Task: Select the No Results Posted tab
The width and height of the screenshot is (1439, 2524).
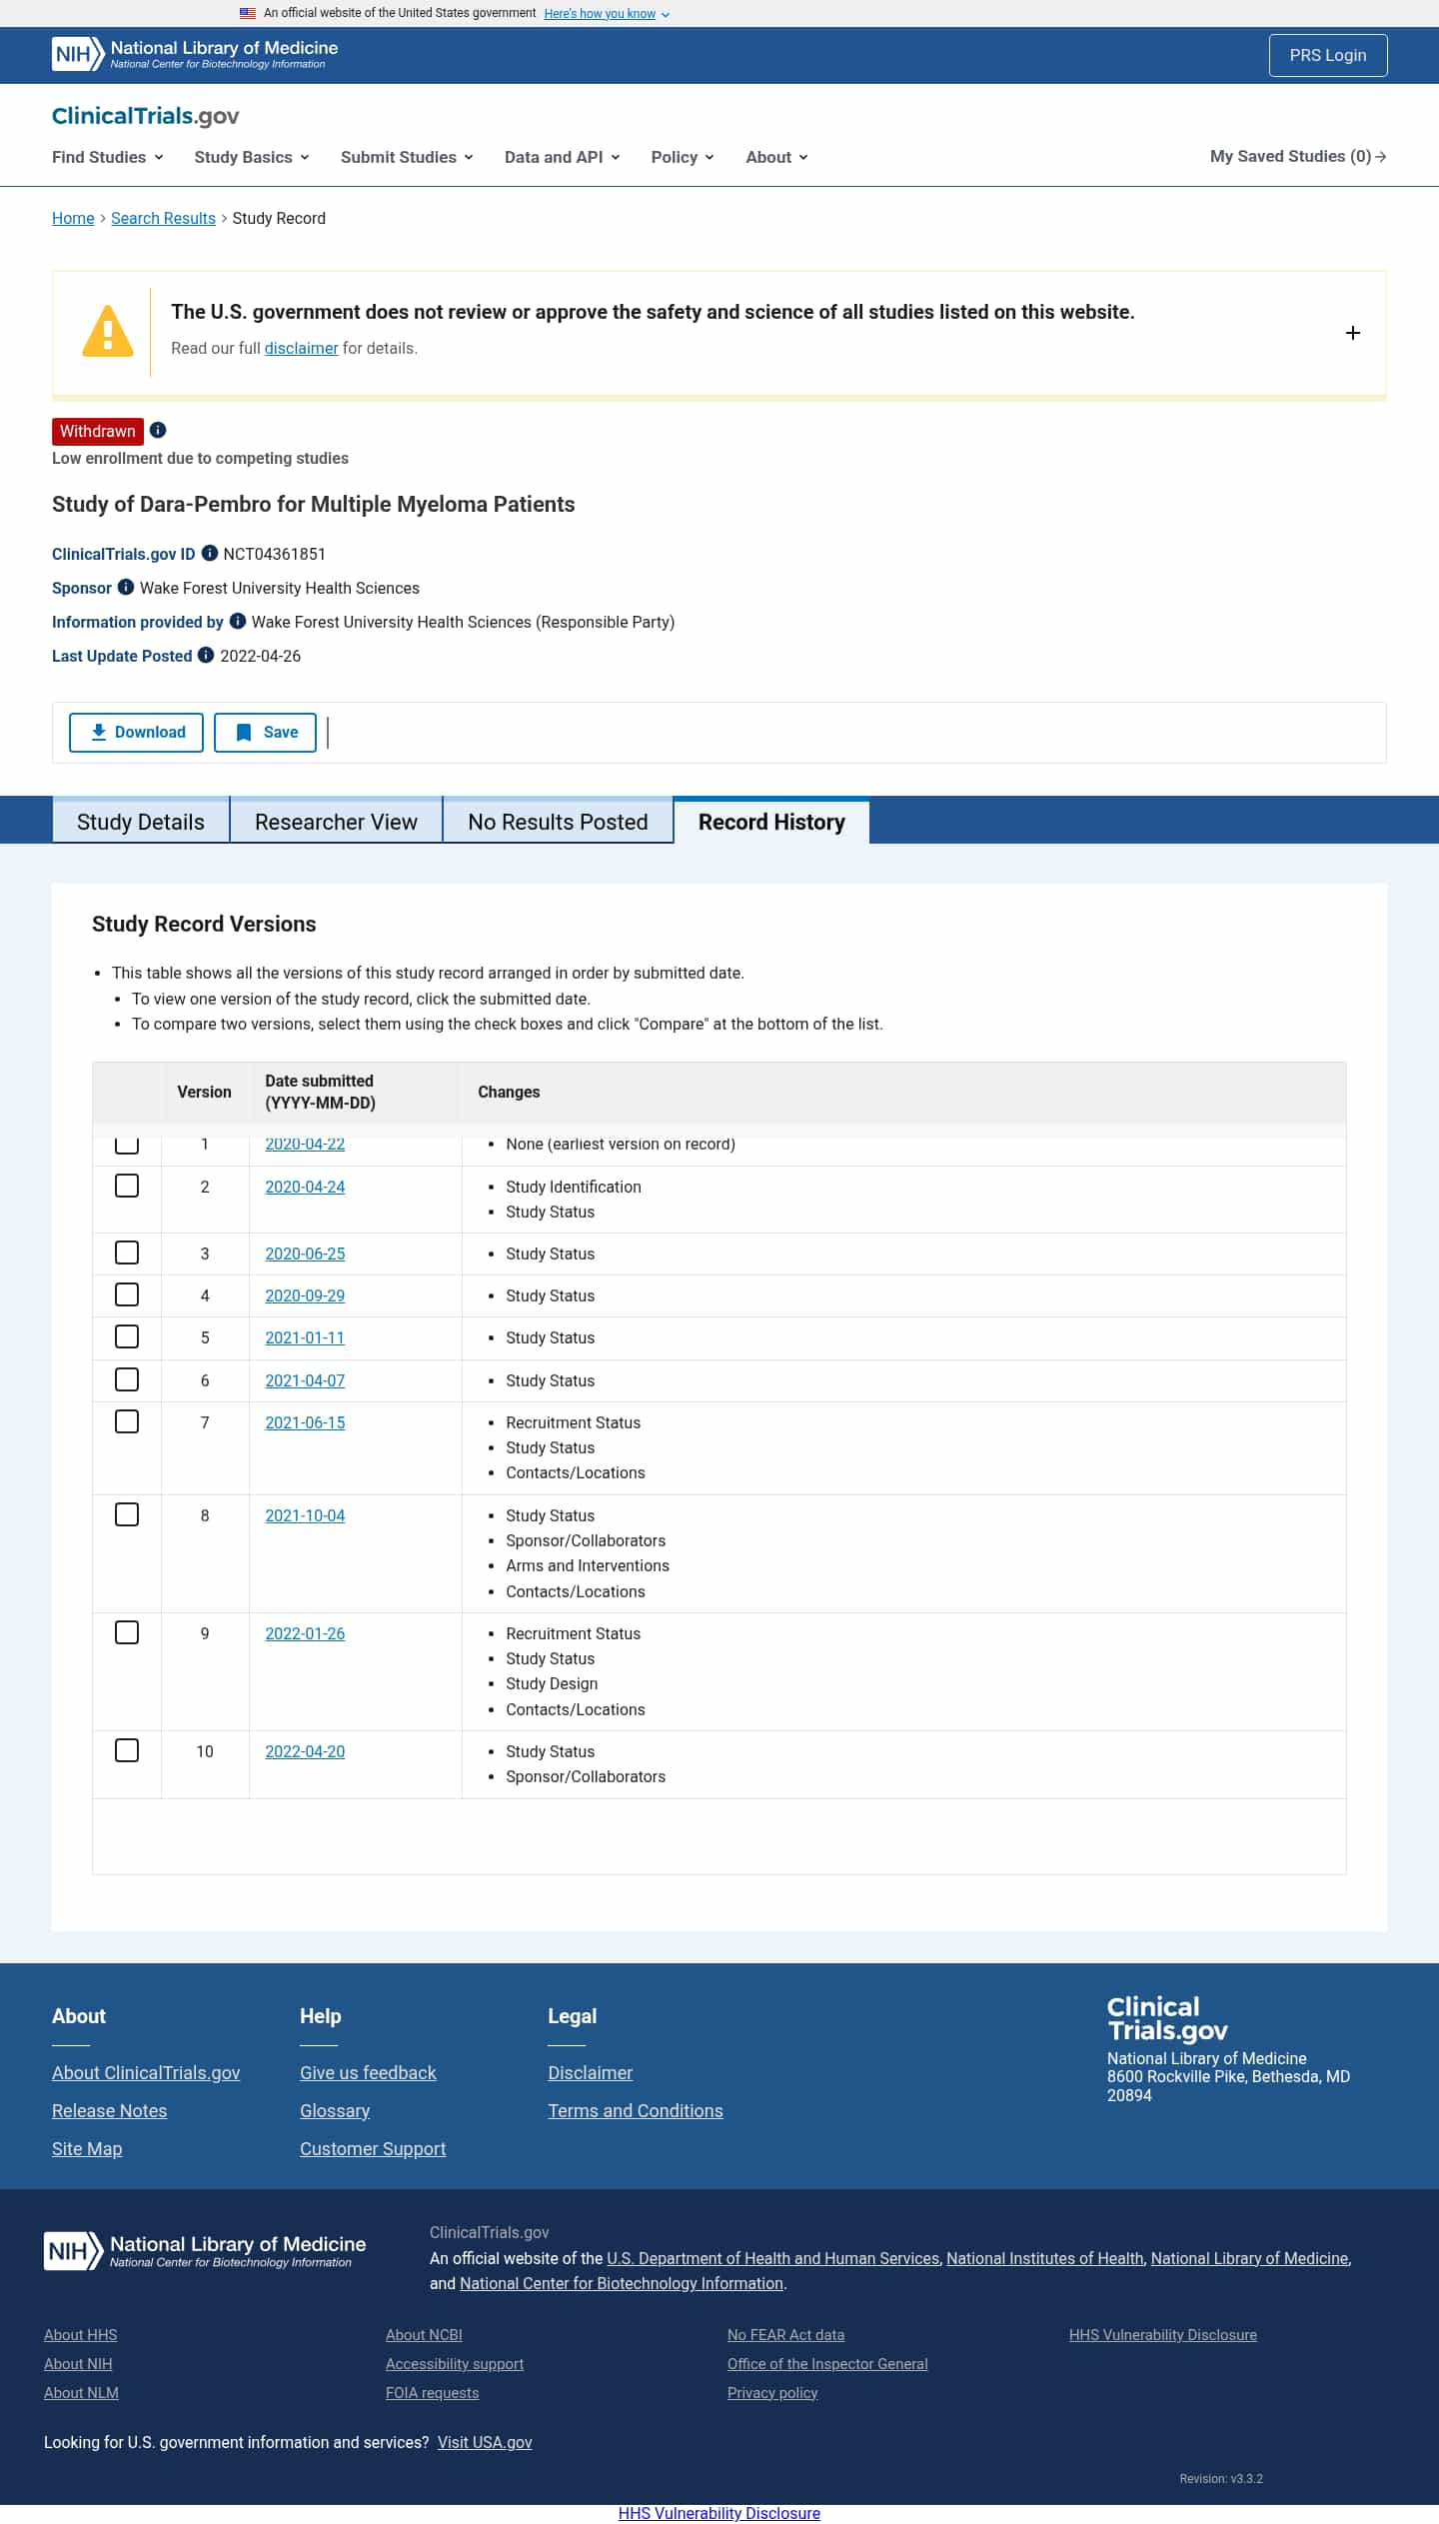Action: [558, 822]
